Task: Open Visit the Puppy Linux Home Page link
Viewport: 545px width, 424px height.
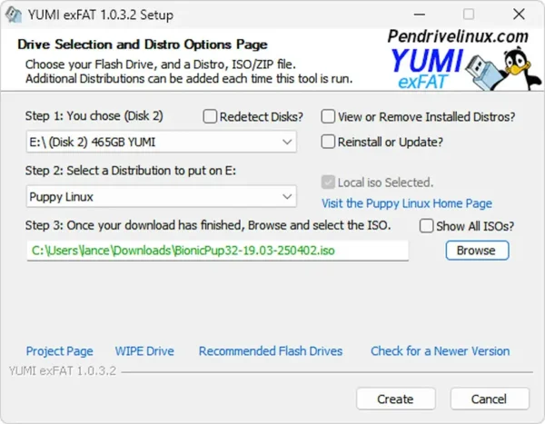Action: 407,203
